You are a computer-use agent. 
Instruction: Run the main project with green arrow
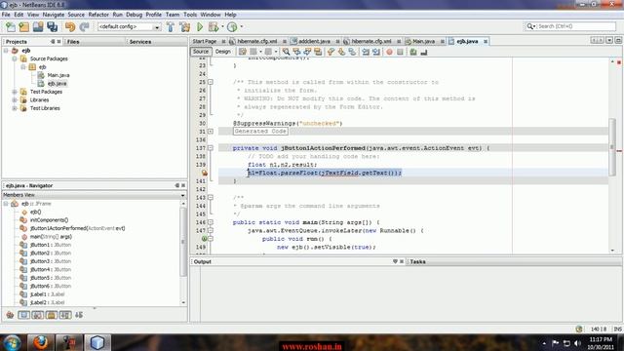point(200,26)
